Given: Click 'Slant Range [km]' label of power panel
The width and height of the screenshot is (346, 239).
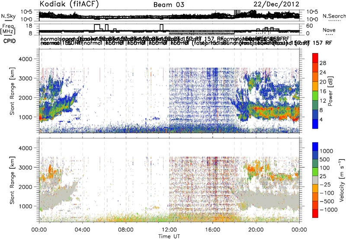Looking at the screenshot, I should (x=12, y=91).
